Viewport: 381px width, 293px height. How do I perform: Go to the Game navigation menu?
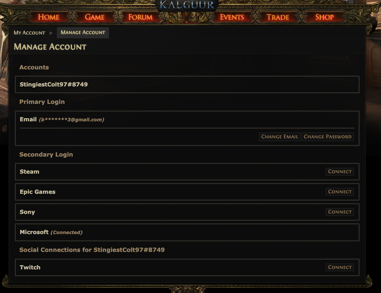(94, 17)
